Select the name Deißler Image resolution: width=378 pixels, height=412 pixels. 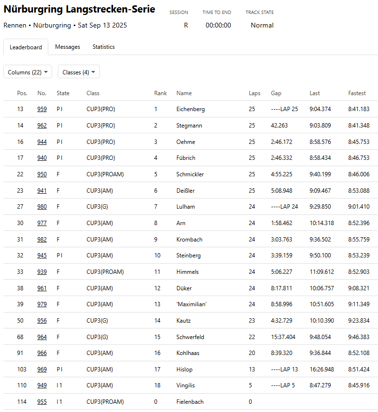tap(185, 190)
